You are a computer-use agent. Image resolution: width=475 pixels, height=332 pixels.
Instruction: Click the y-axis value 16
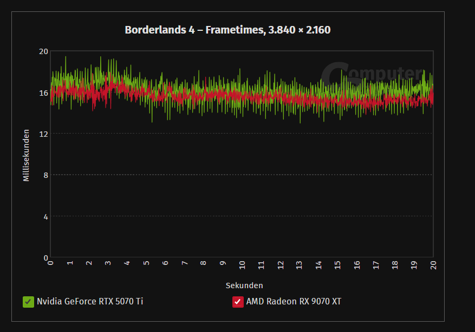44,93
